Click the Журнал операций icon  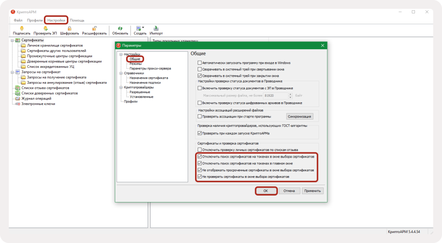pyautogui.click(x=17, y=99)
